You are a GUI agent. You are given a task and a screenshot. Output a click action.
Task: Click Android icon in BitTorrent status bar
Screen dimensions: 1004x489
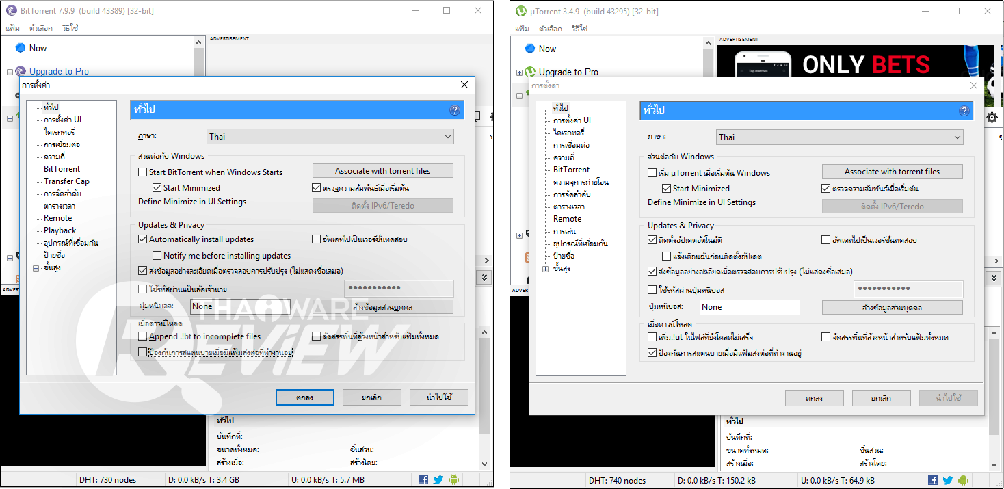click(x=453, y=480)
